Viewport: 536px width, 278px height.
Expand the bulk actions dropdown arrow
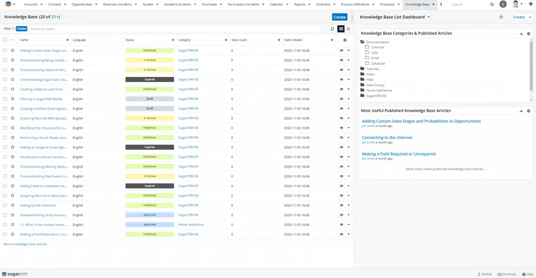13,40
